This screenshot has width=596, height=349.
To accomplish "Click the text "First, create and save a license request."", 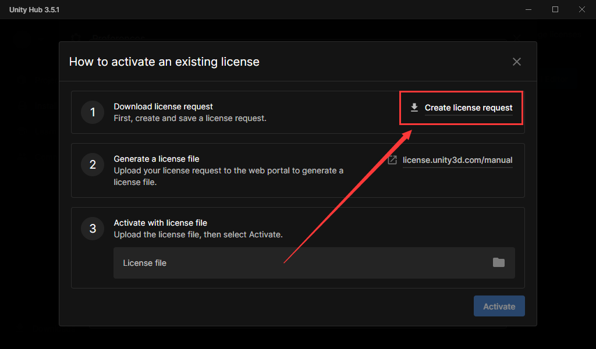I will click(x=190, y=119).
